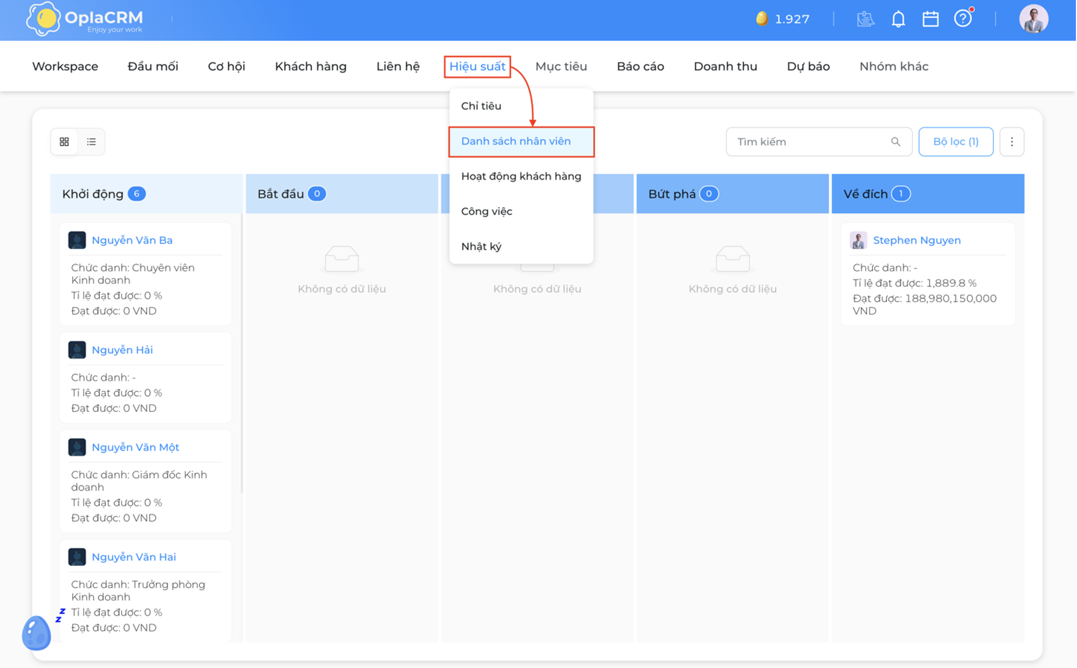Click 'Chức danh: Giám đốc Kinh doanh' text
The height and width of the screenshot is (668, 1077).
tap(139, 481)
